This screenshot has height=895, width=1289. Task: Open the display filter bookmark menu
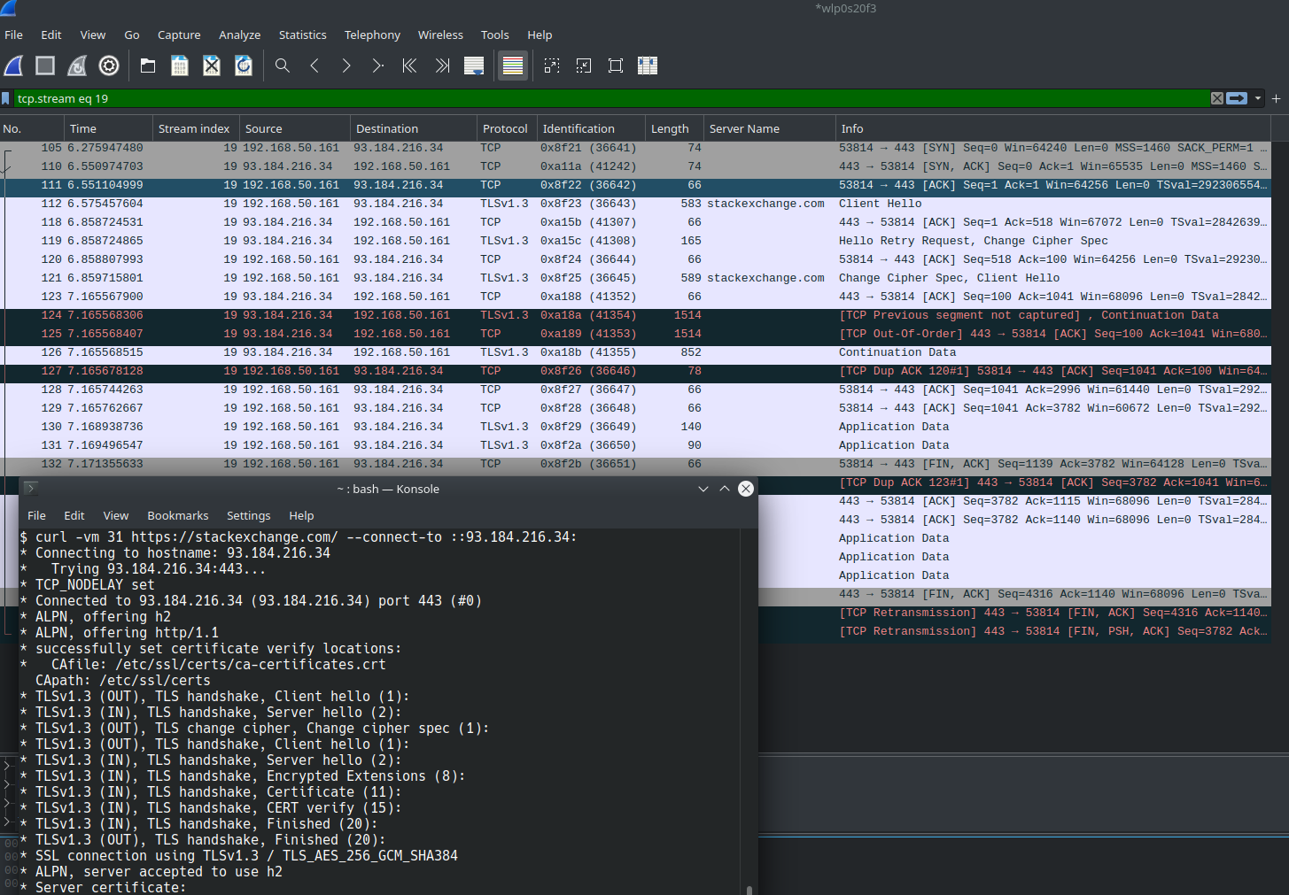(6, 98)
